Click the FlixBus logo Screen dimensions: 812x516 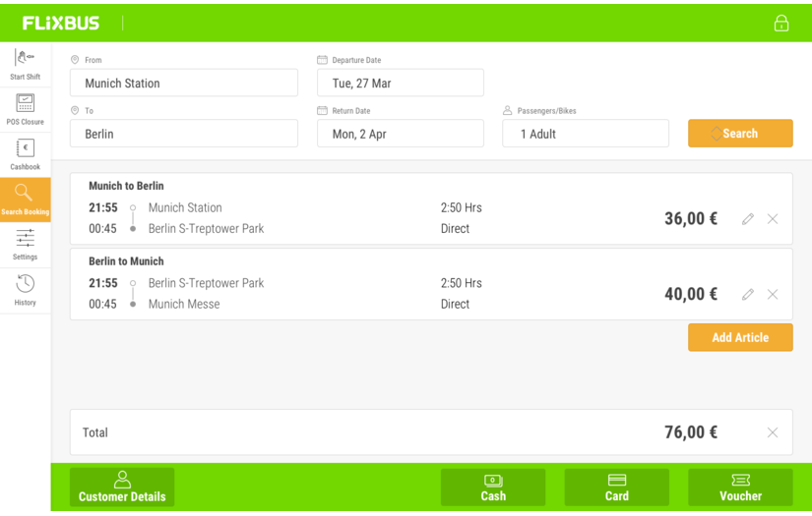pos(61,24)
